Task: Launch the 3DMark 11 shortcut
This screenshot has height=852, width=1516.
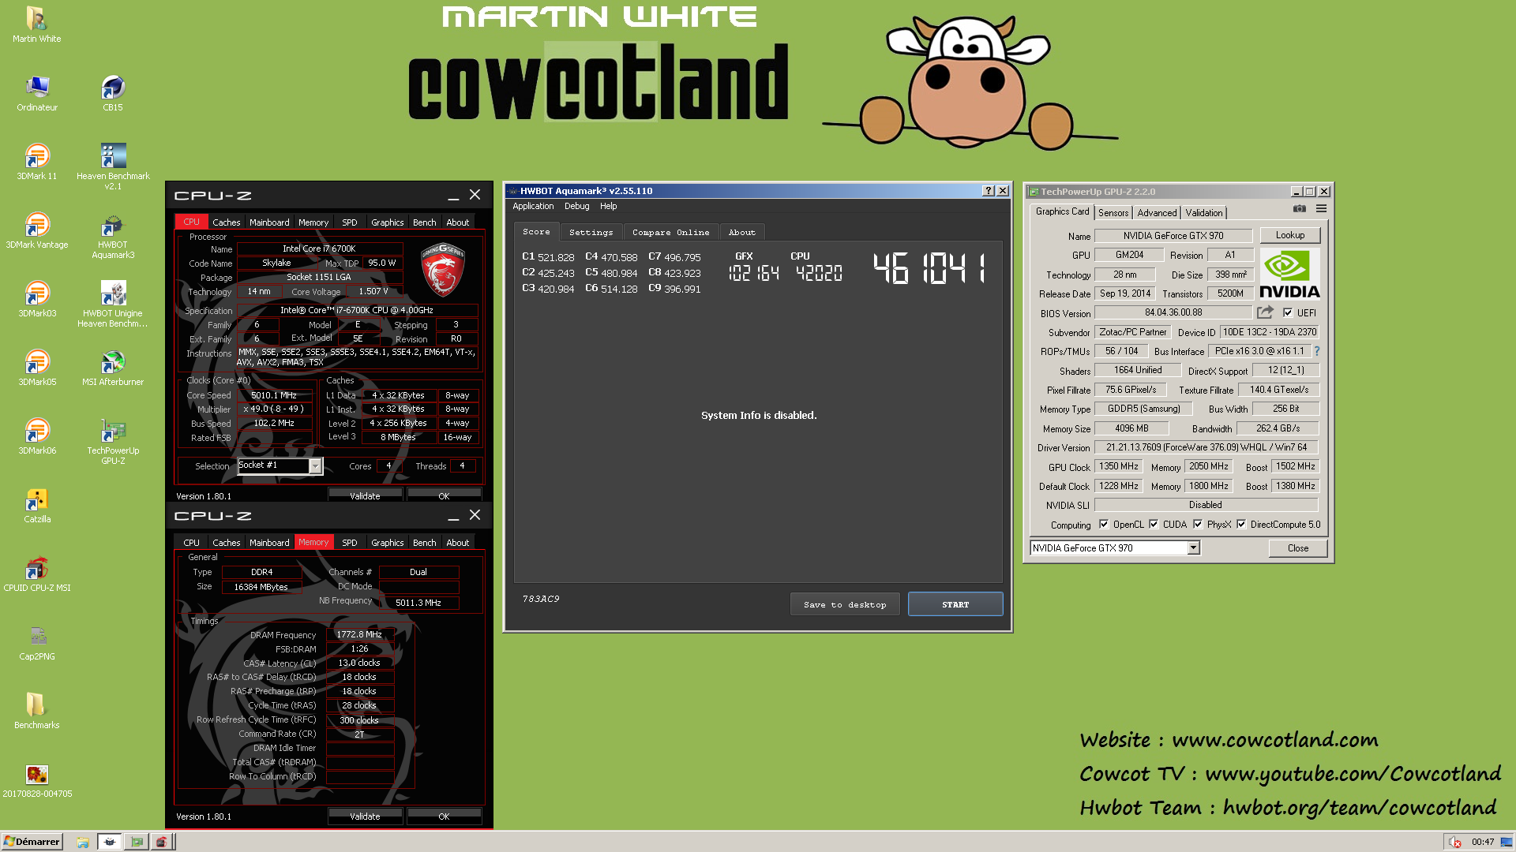Action: 37,162
